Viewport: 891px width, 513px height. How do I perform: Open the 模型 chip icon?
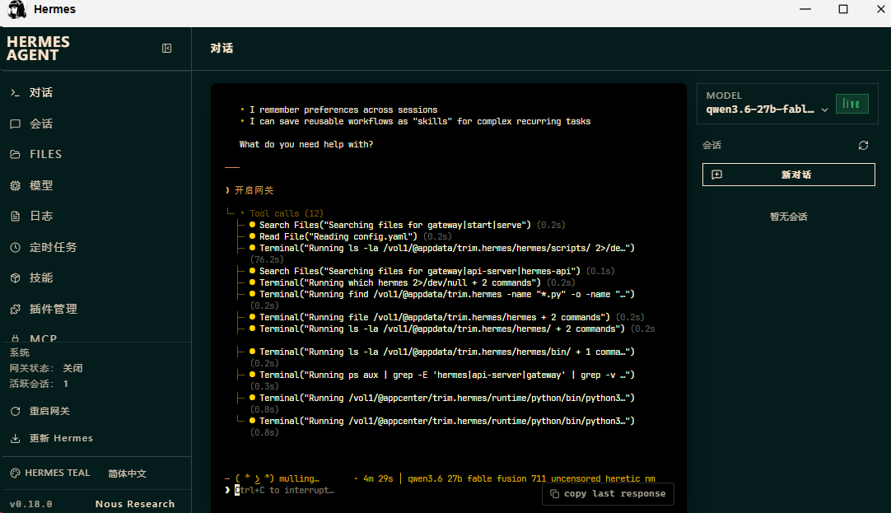pos(16,185)
